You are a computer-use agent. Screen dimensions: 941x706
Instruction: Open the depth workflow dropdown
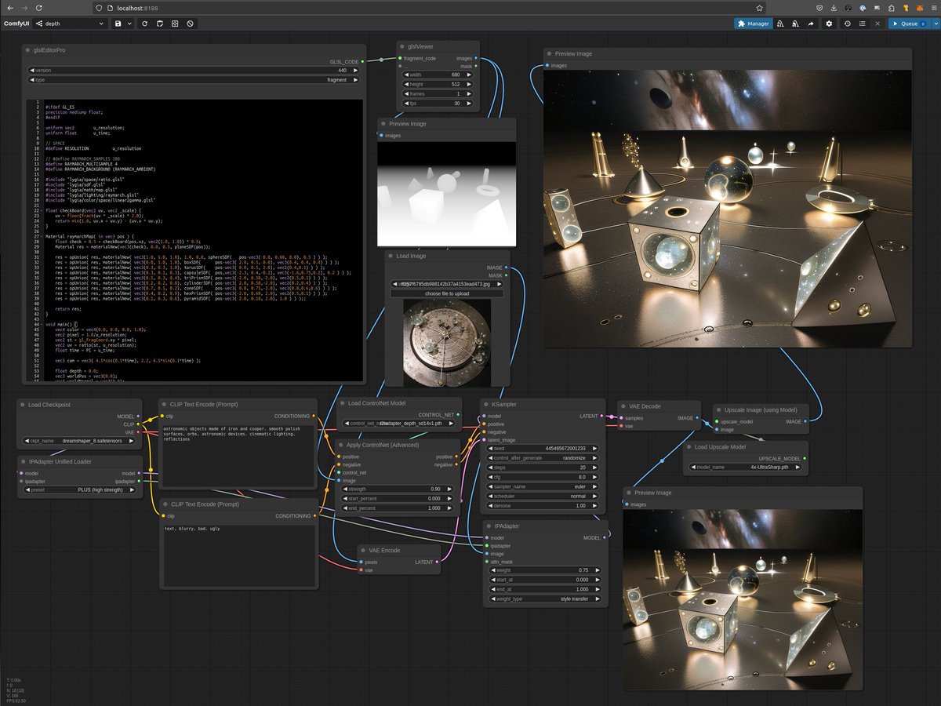click(71, 24)
